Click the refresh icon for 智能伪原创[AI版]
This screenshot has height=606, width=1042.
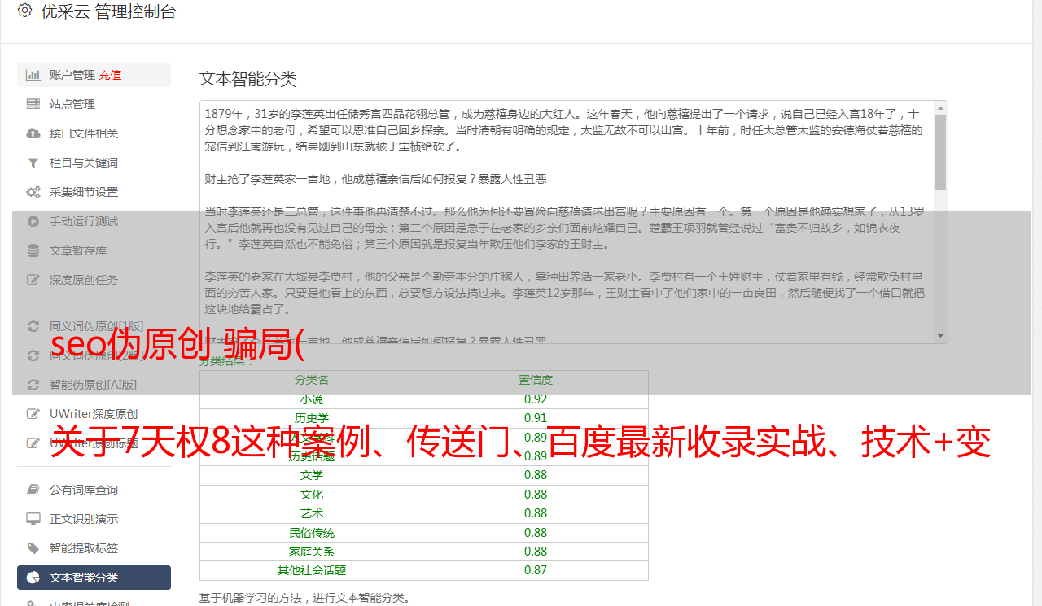tap(33, 385)
